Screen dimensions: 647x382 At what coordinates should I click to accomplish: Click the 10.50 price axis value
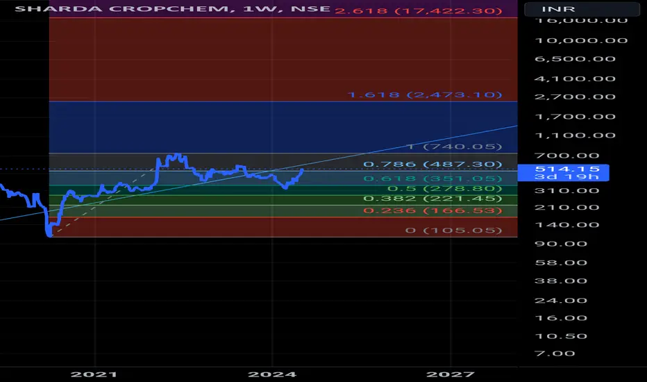coord(561,336)
